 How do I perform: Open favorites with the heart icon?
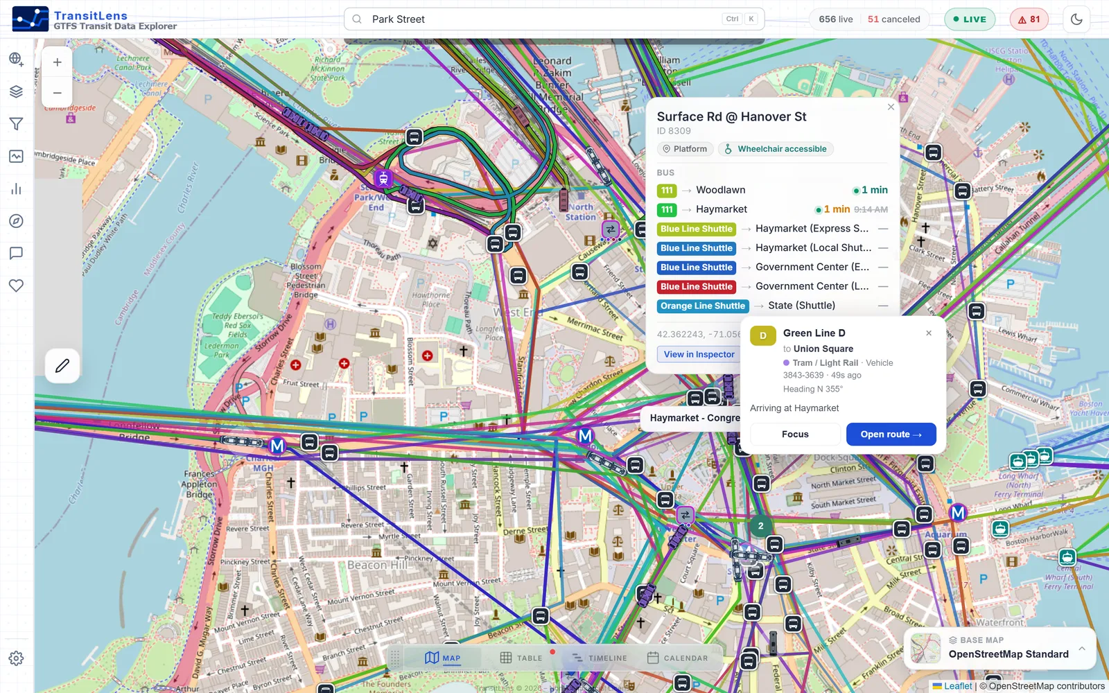(x=16, y=286)
